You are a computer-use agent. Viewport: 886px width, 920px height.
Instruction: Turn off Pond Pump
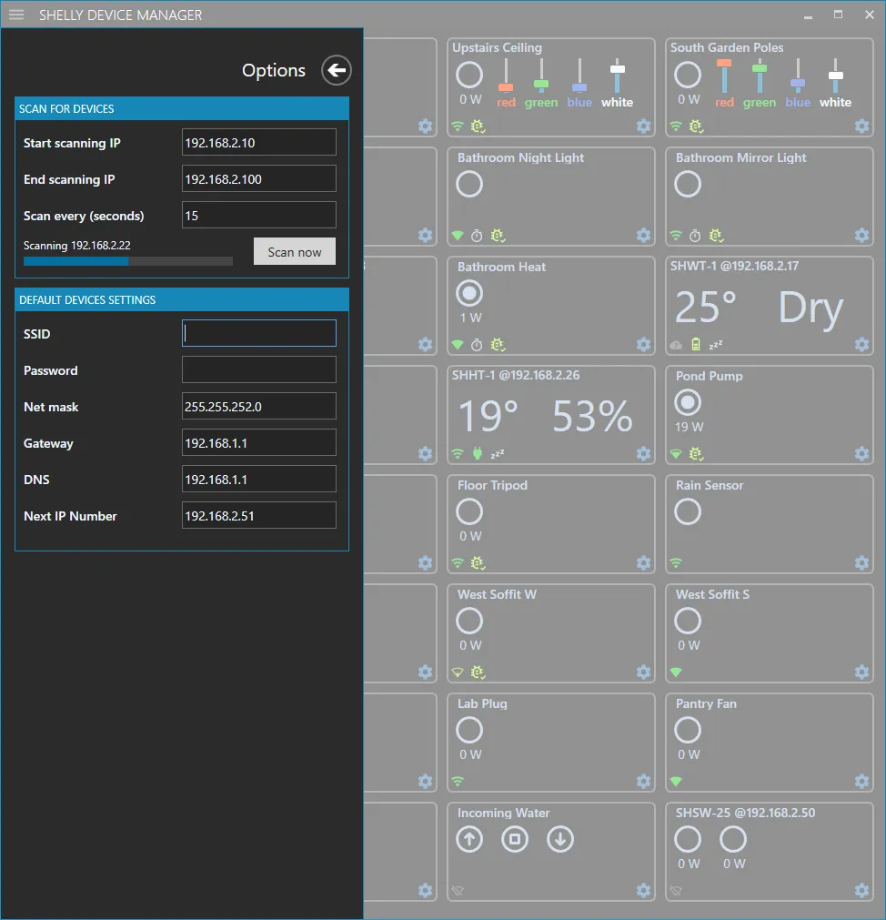(687, 402)
